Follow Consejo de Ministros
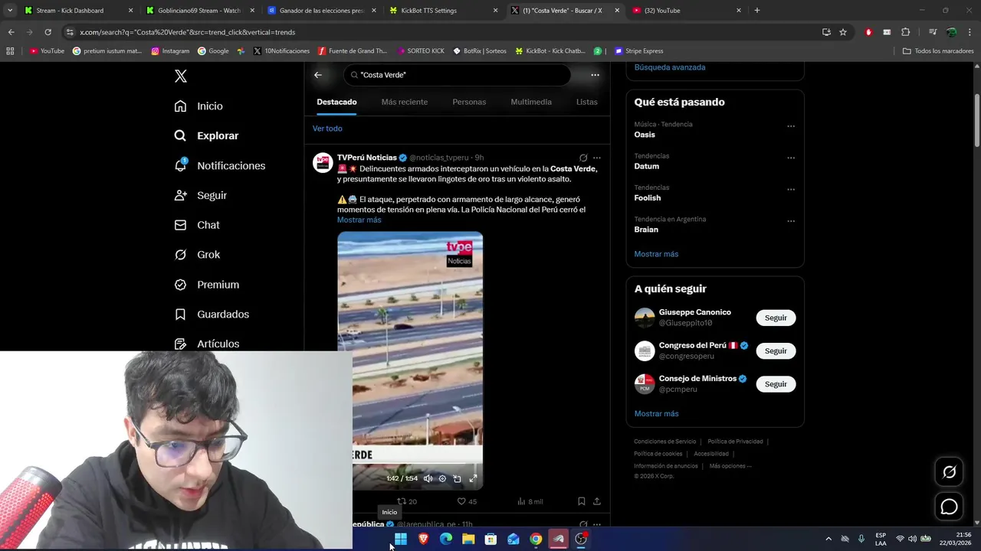 (776, 384)
